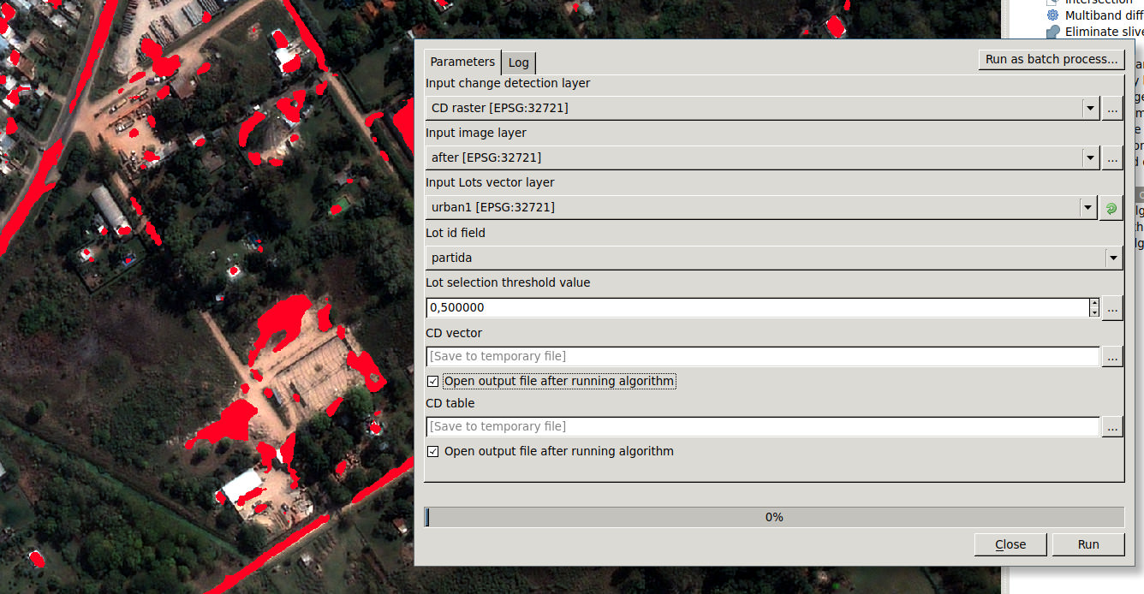Click the CD table output path field

(762, 426)
